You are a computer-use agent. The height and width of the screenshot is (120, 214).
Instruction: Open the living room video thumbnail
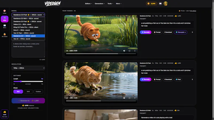tap(101, 115)
